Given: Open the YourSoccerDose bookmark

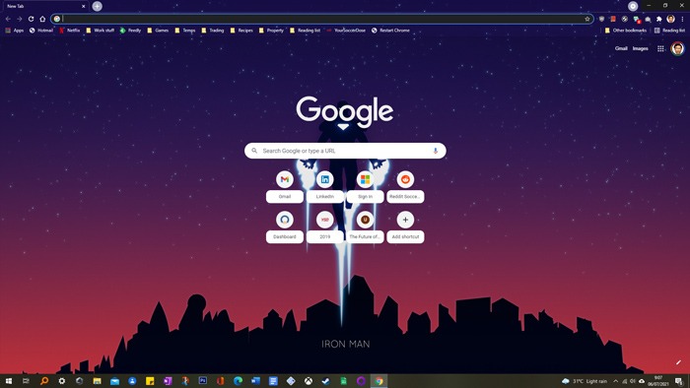Looking at the screenshot, I should (346, 31).
